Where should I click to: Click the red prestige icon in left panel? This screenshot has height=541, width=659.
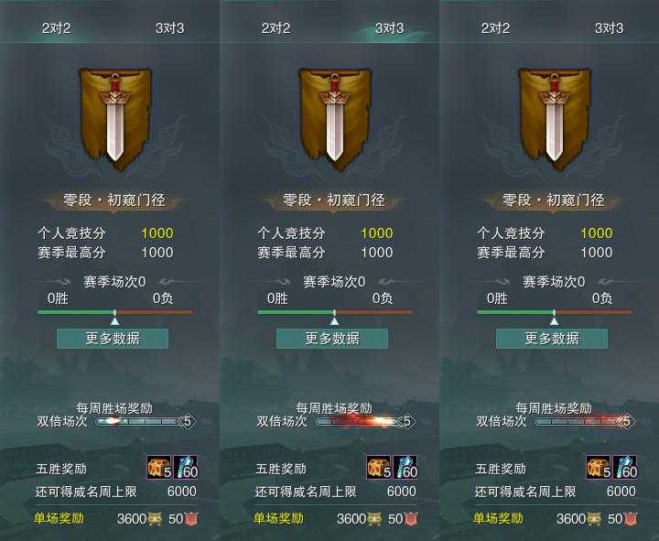(x=191, y=519)
